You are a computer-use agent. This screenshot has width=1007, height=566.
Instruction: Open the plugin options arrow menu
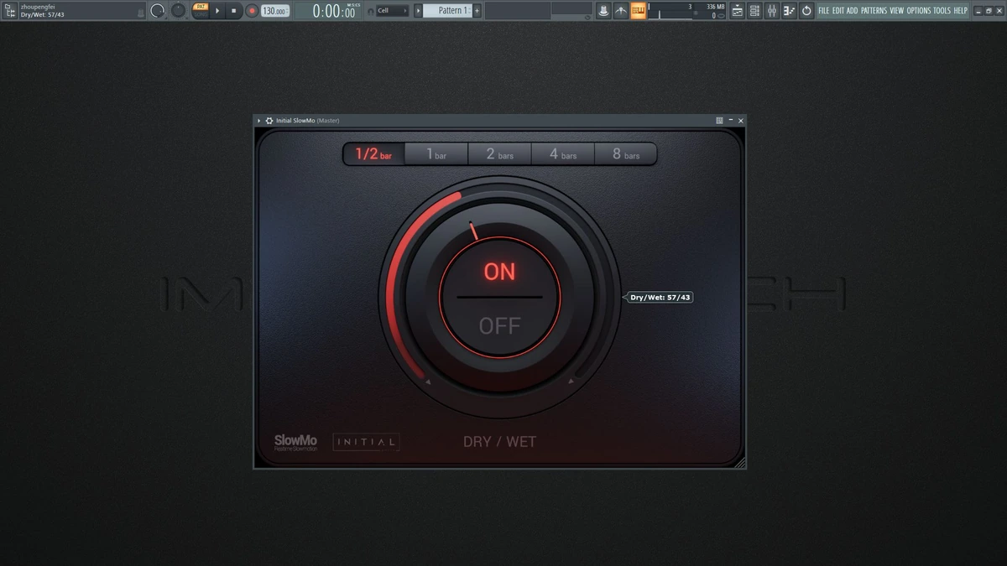click(x=258, y=121)
